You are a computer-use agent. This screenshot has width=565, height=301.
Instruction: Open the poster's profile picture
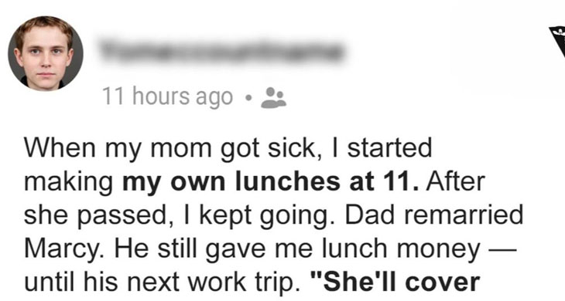click(46, 53)
